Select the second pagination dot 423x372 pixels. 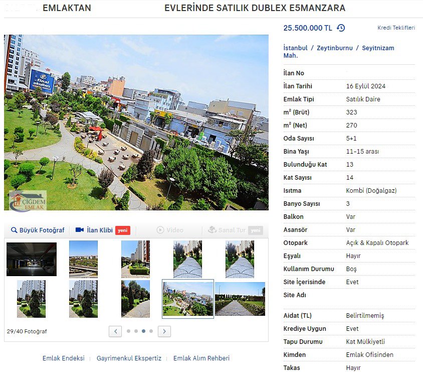pyautogui.click(x=136, y=331)
